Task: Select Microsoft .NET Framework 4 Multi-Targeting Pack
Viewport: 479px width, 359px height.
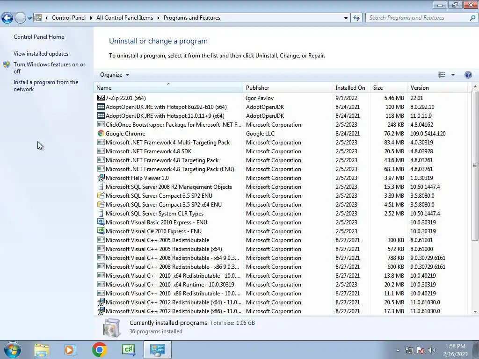Action: coord(281,142)
